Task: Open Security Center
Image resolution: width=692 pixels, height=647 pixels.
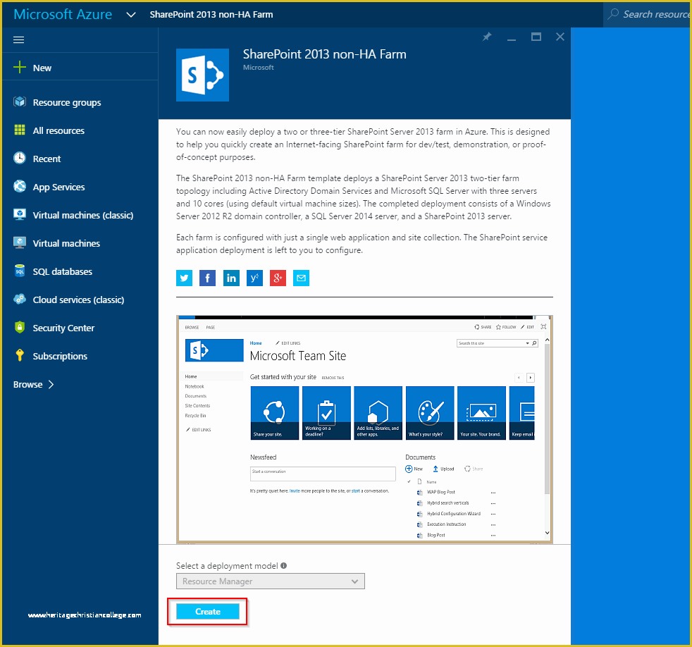Action: tap(63, 328)
